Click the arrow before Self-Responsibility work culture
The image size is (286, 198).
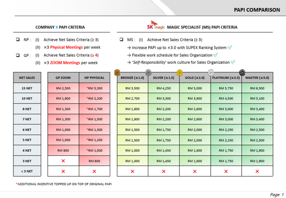(x=129, y=63)
